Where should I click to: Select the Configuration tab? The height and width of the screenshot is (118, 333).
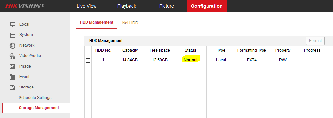click(207, 6)
